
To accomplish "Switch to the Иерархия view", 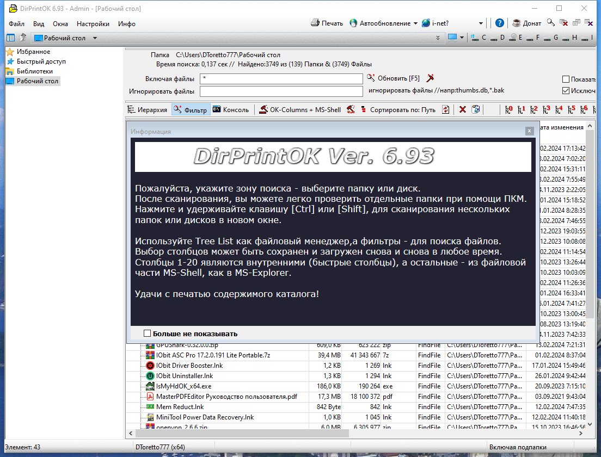I will 148,109.
